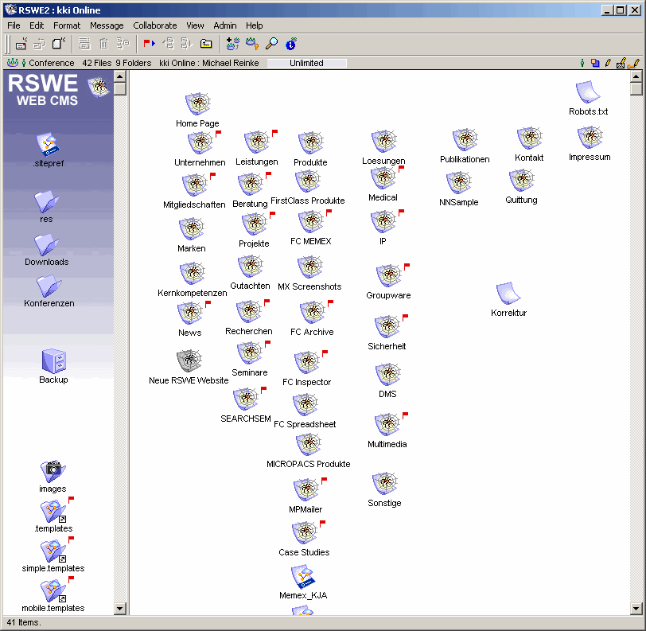Open the Konferenzen folder in sidebar
646x631 pixels.
point(49,286)
